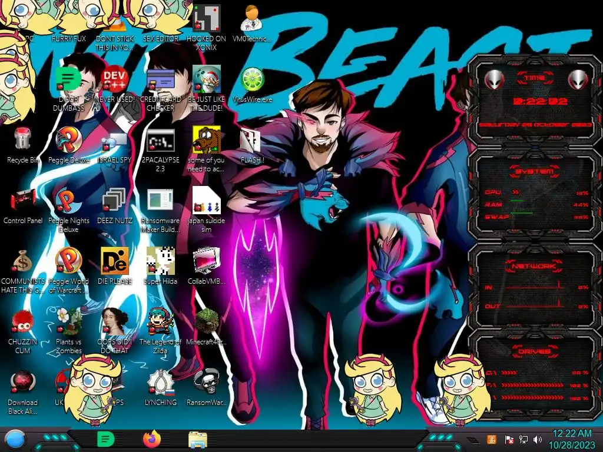Open the OOPS DID I DO THAT portrait icon
The width and height of the screenshot is (603, 452).
click(115, 321)
